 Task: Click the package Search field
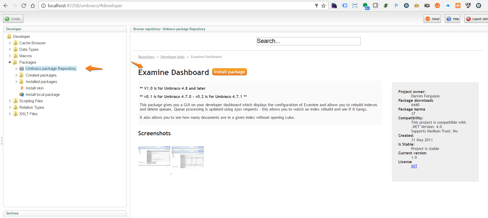tap(308, 41)
